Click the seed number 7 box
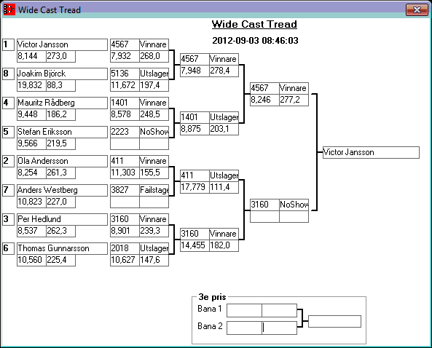Screen dimensions: 432x348 click(x=8, y=190)
